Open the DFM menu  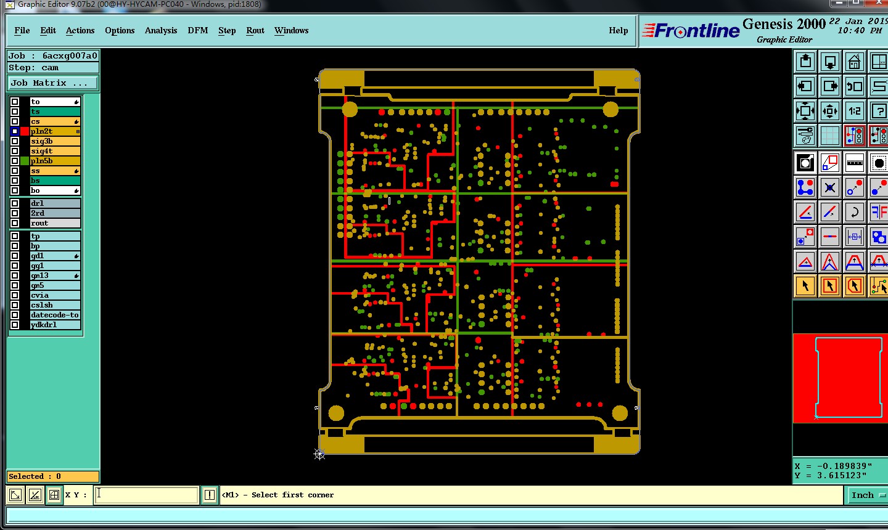point(198,30)
